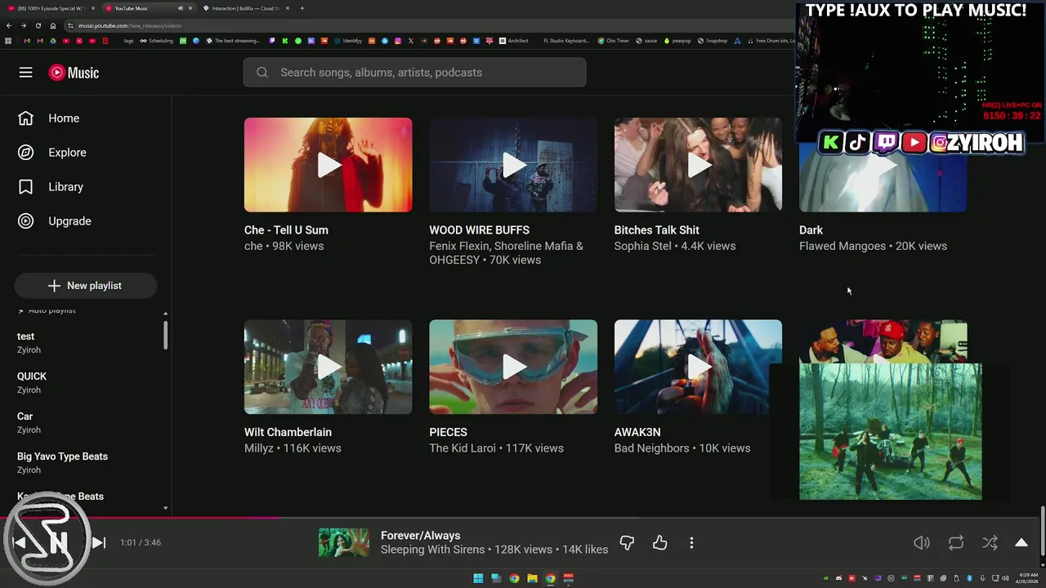Click the Kick platform icon in overlay
The image size is (1046, 588).
pos(830,143)
